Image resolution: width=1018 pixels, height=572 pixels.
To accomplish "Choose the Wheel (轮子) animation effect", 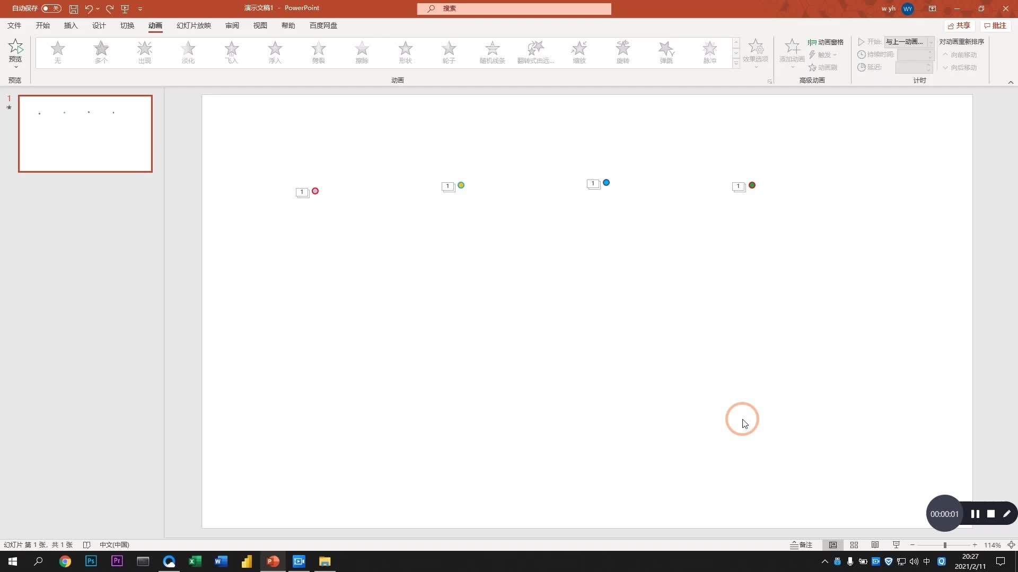I will [449, 52].
